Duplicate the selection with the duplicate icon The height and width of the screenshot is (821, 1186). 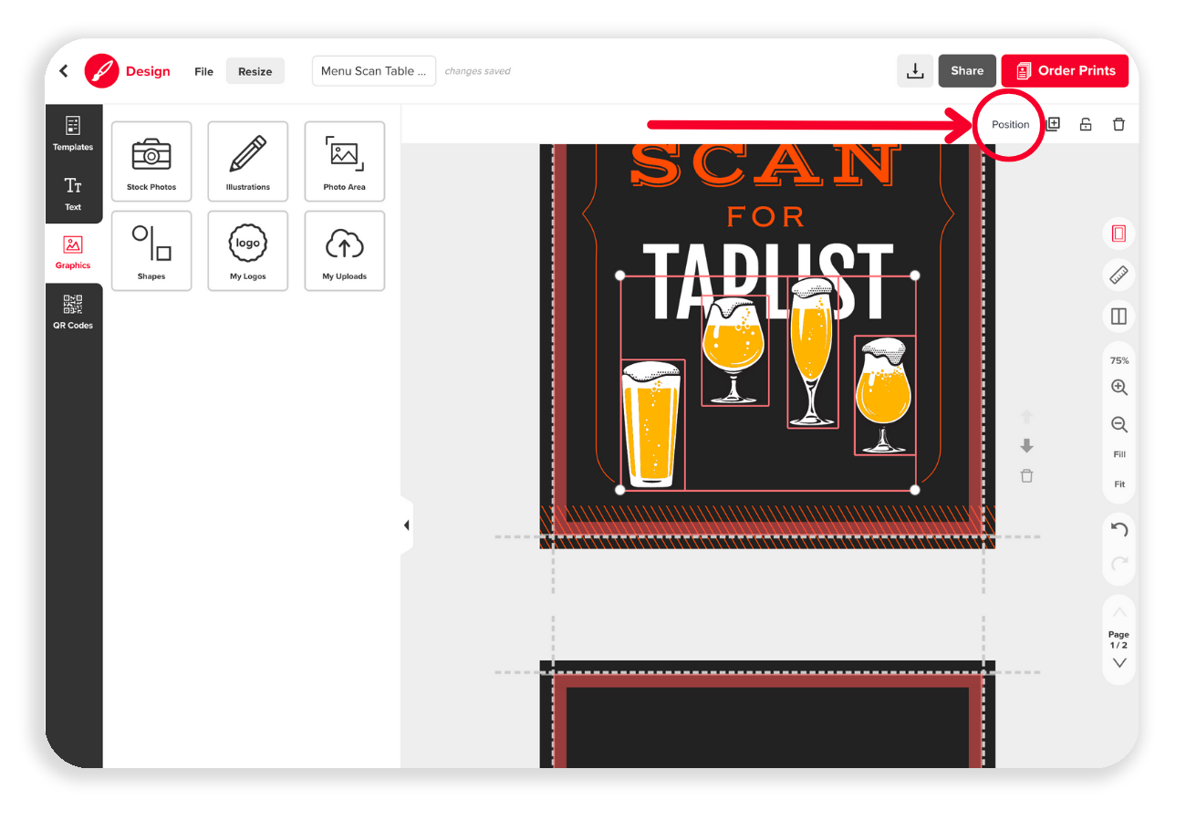coord(1053,124)
